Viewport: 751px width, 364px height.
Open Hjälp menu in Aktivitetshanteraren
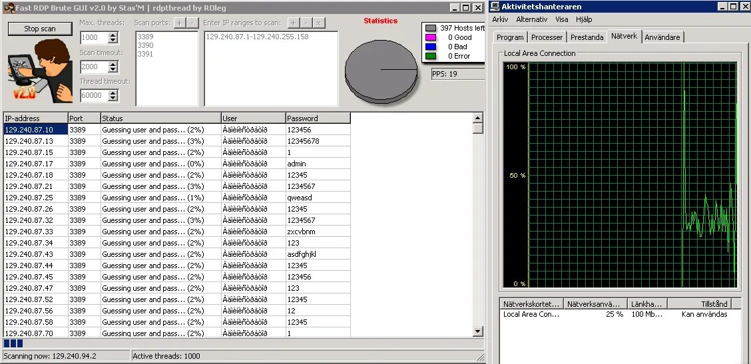pos(584,20)
